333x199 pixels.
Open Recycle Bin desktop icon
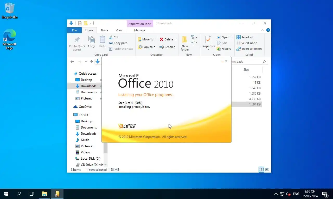tap(10, 11)
